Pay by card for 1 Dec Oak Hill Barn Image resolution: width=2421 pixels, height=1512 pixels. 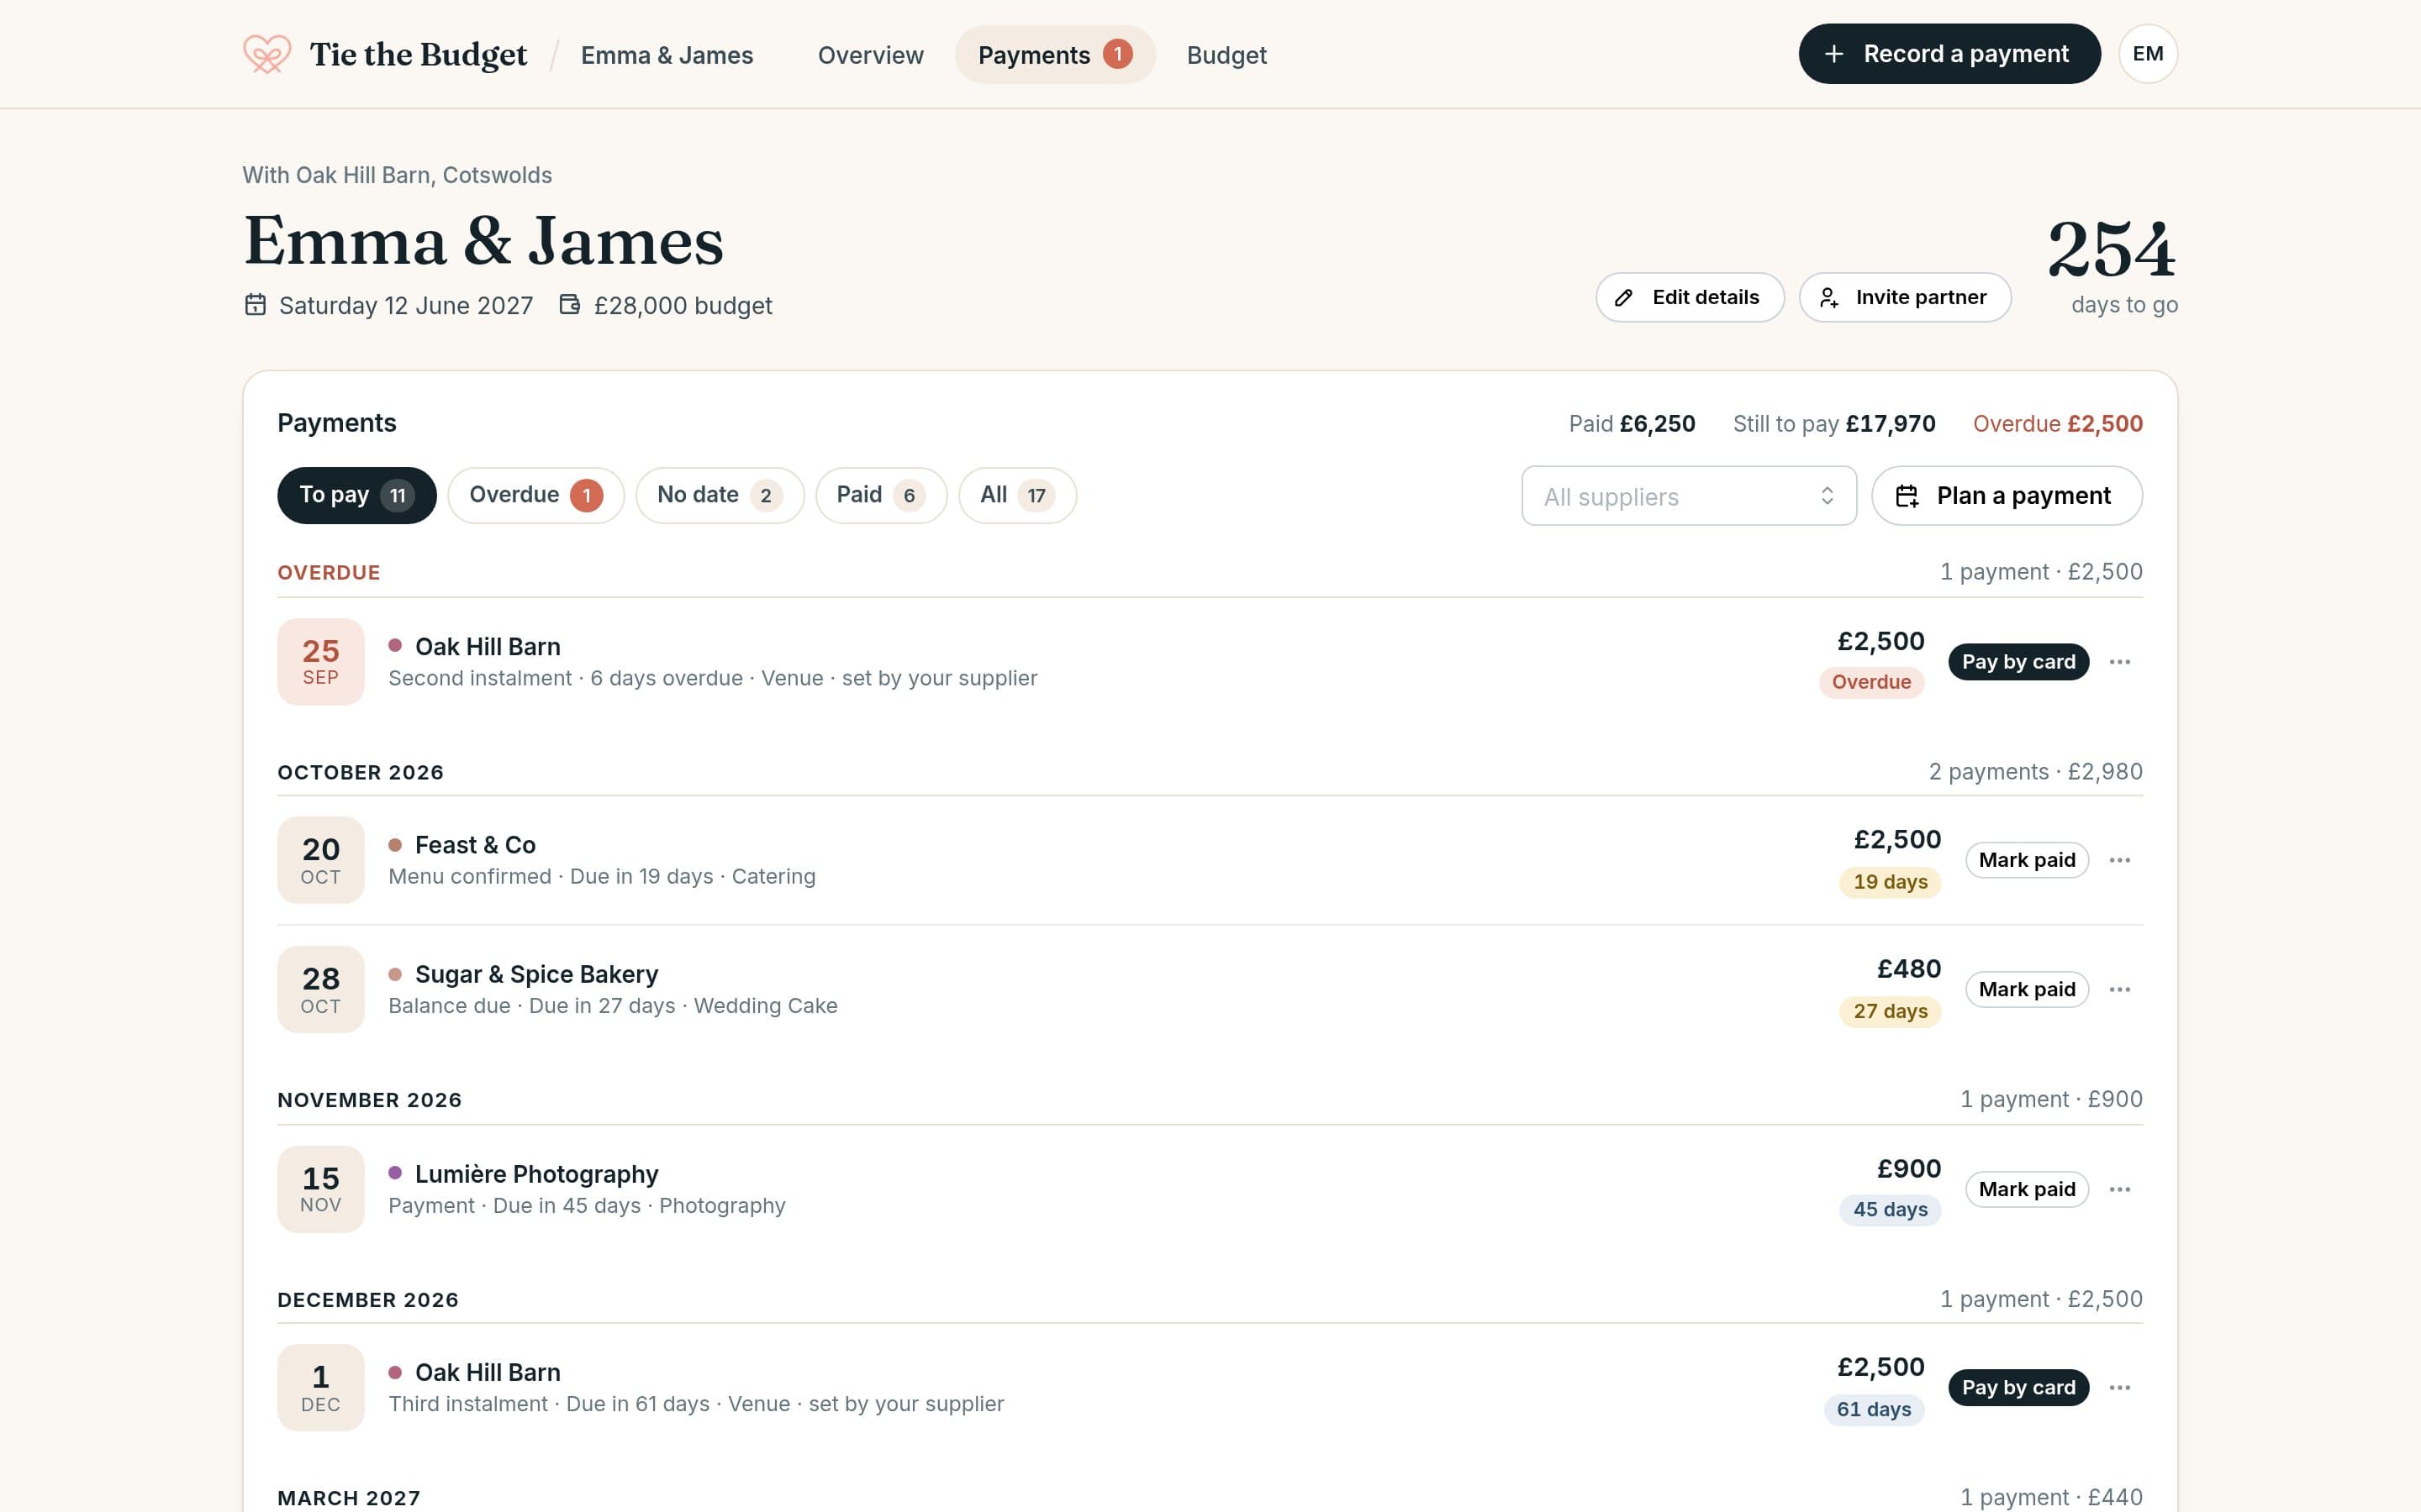pyautogui.click(x=2017, y=1388)
